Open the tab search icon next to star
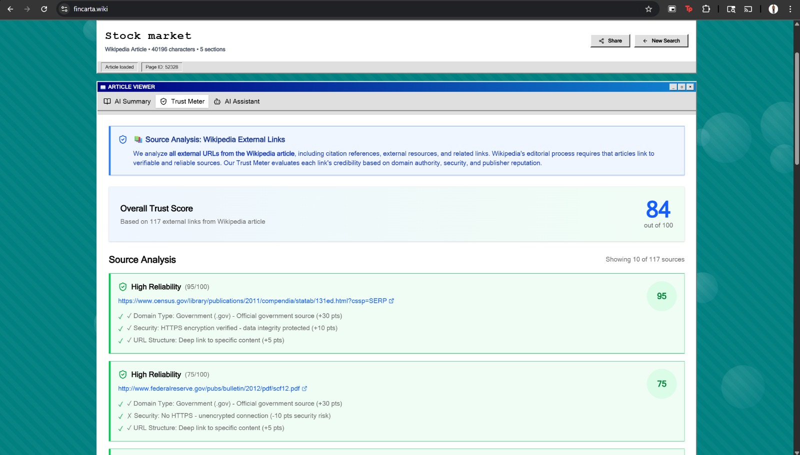The image size is (800, 455). [x=672, y=9]
